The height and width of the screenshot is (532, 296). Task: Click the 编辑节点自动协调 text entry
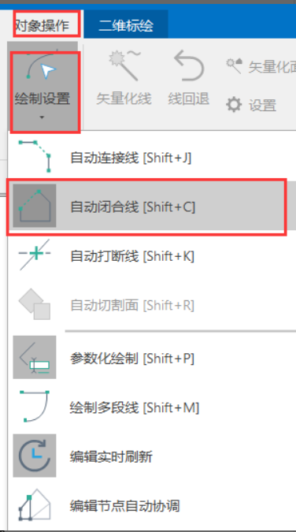(x=124, y=505)
